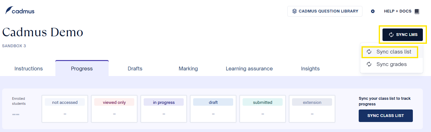The height and width of the screenshot is (132, 431).
Task: Select Sync class list from the menu
Action: click(394, 52)
